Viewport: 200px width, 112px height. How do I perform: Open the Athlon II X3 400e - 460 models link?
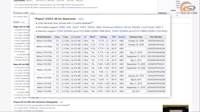pos(30,98)
